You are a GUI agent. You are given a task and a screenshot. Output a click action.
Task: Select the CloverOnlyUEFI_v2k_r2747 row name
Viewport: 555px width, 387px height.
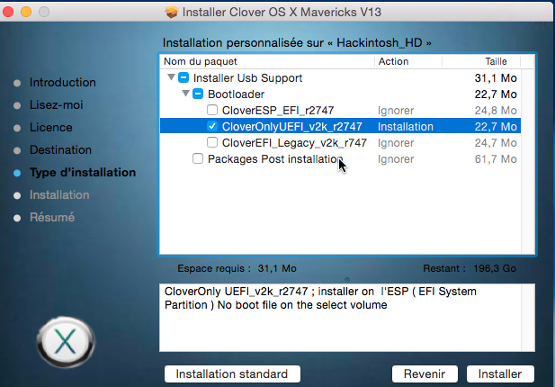[292, 126]
